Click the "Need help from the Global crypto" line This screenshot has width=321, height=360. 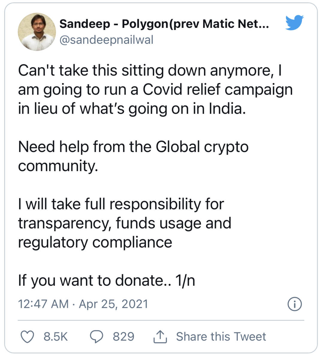click(133, 147)
